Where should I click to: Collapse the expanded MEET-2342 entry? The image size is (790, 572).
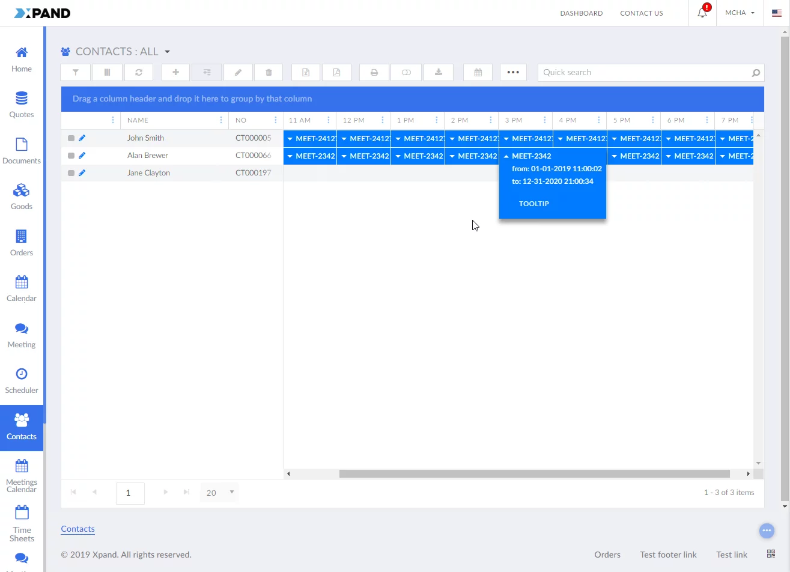point(506,156)
